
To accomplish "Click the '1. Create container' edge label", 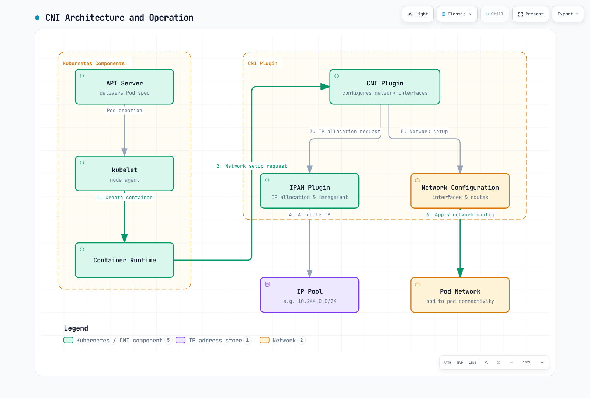I will coord(124,198).
